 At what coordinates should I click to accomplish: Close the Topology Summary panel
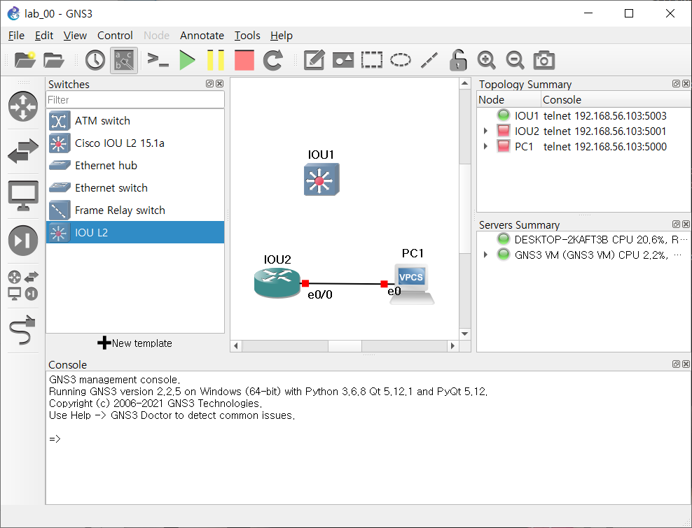click(x=686, y=84)
